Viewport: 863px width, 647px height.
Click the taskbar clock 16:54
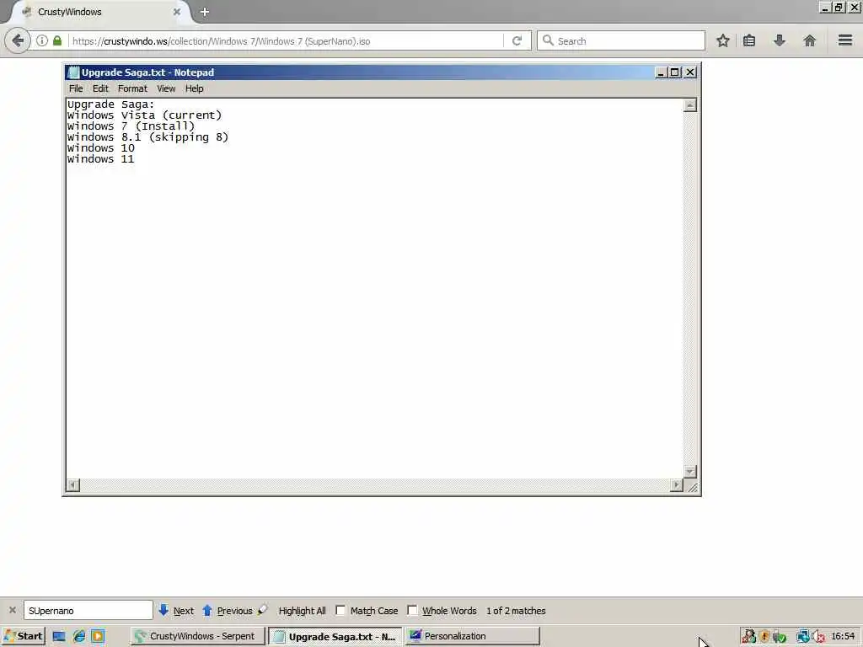(x=843, y=636)
